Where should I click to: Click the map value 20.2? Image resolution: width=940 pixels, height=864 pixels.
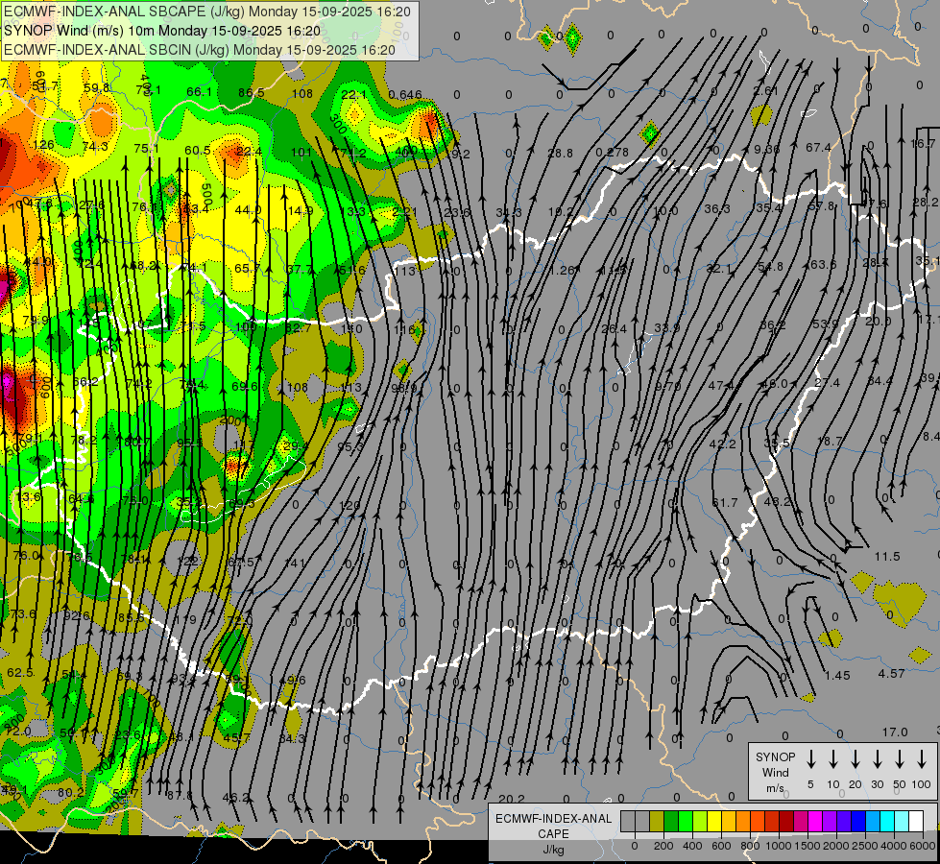tap(512, 799)
